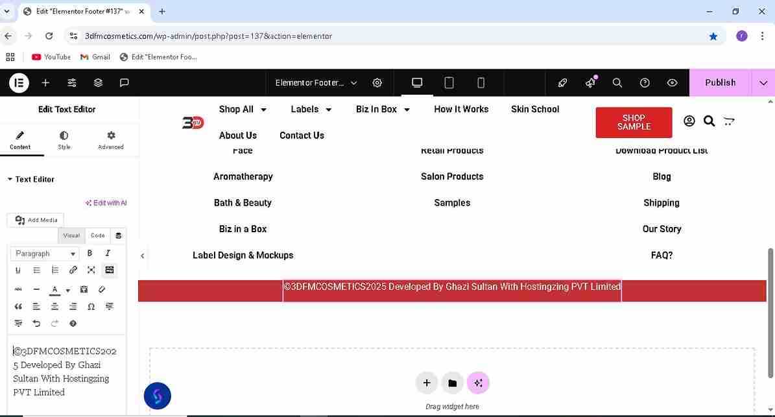
Task: Expand Publish options arrow
Action: click(x=763, y=82)
